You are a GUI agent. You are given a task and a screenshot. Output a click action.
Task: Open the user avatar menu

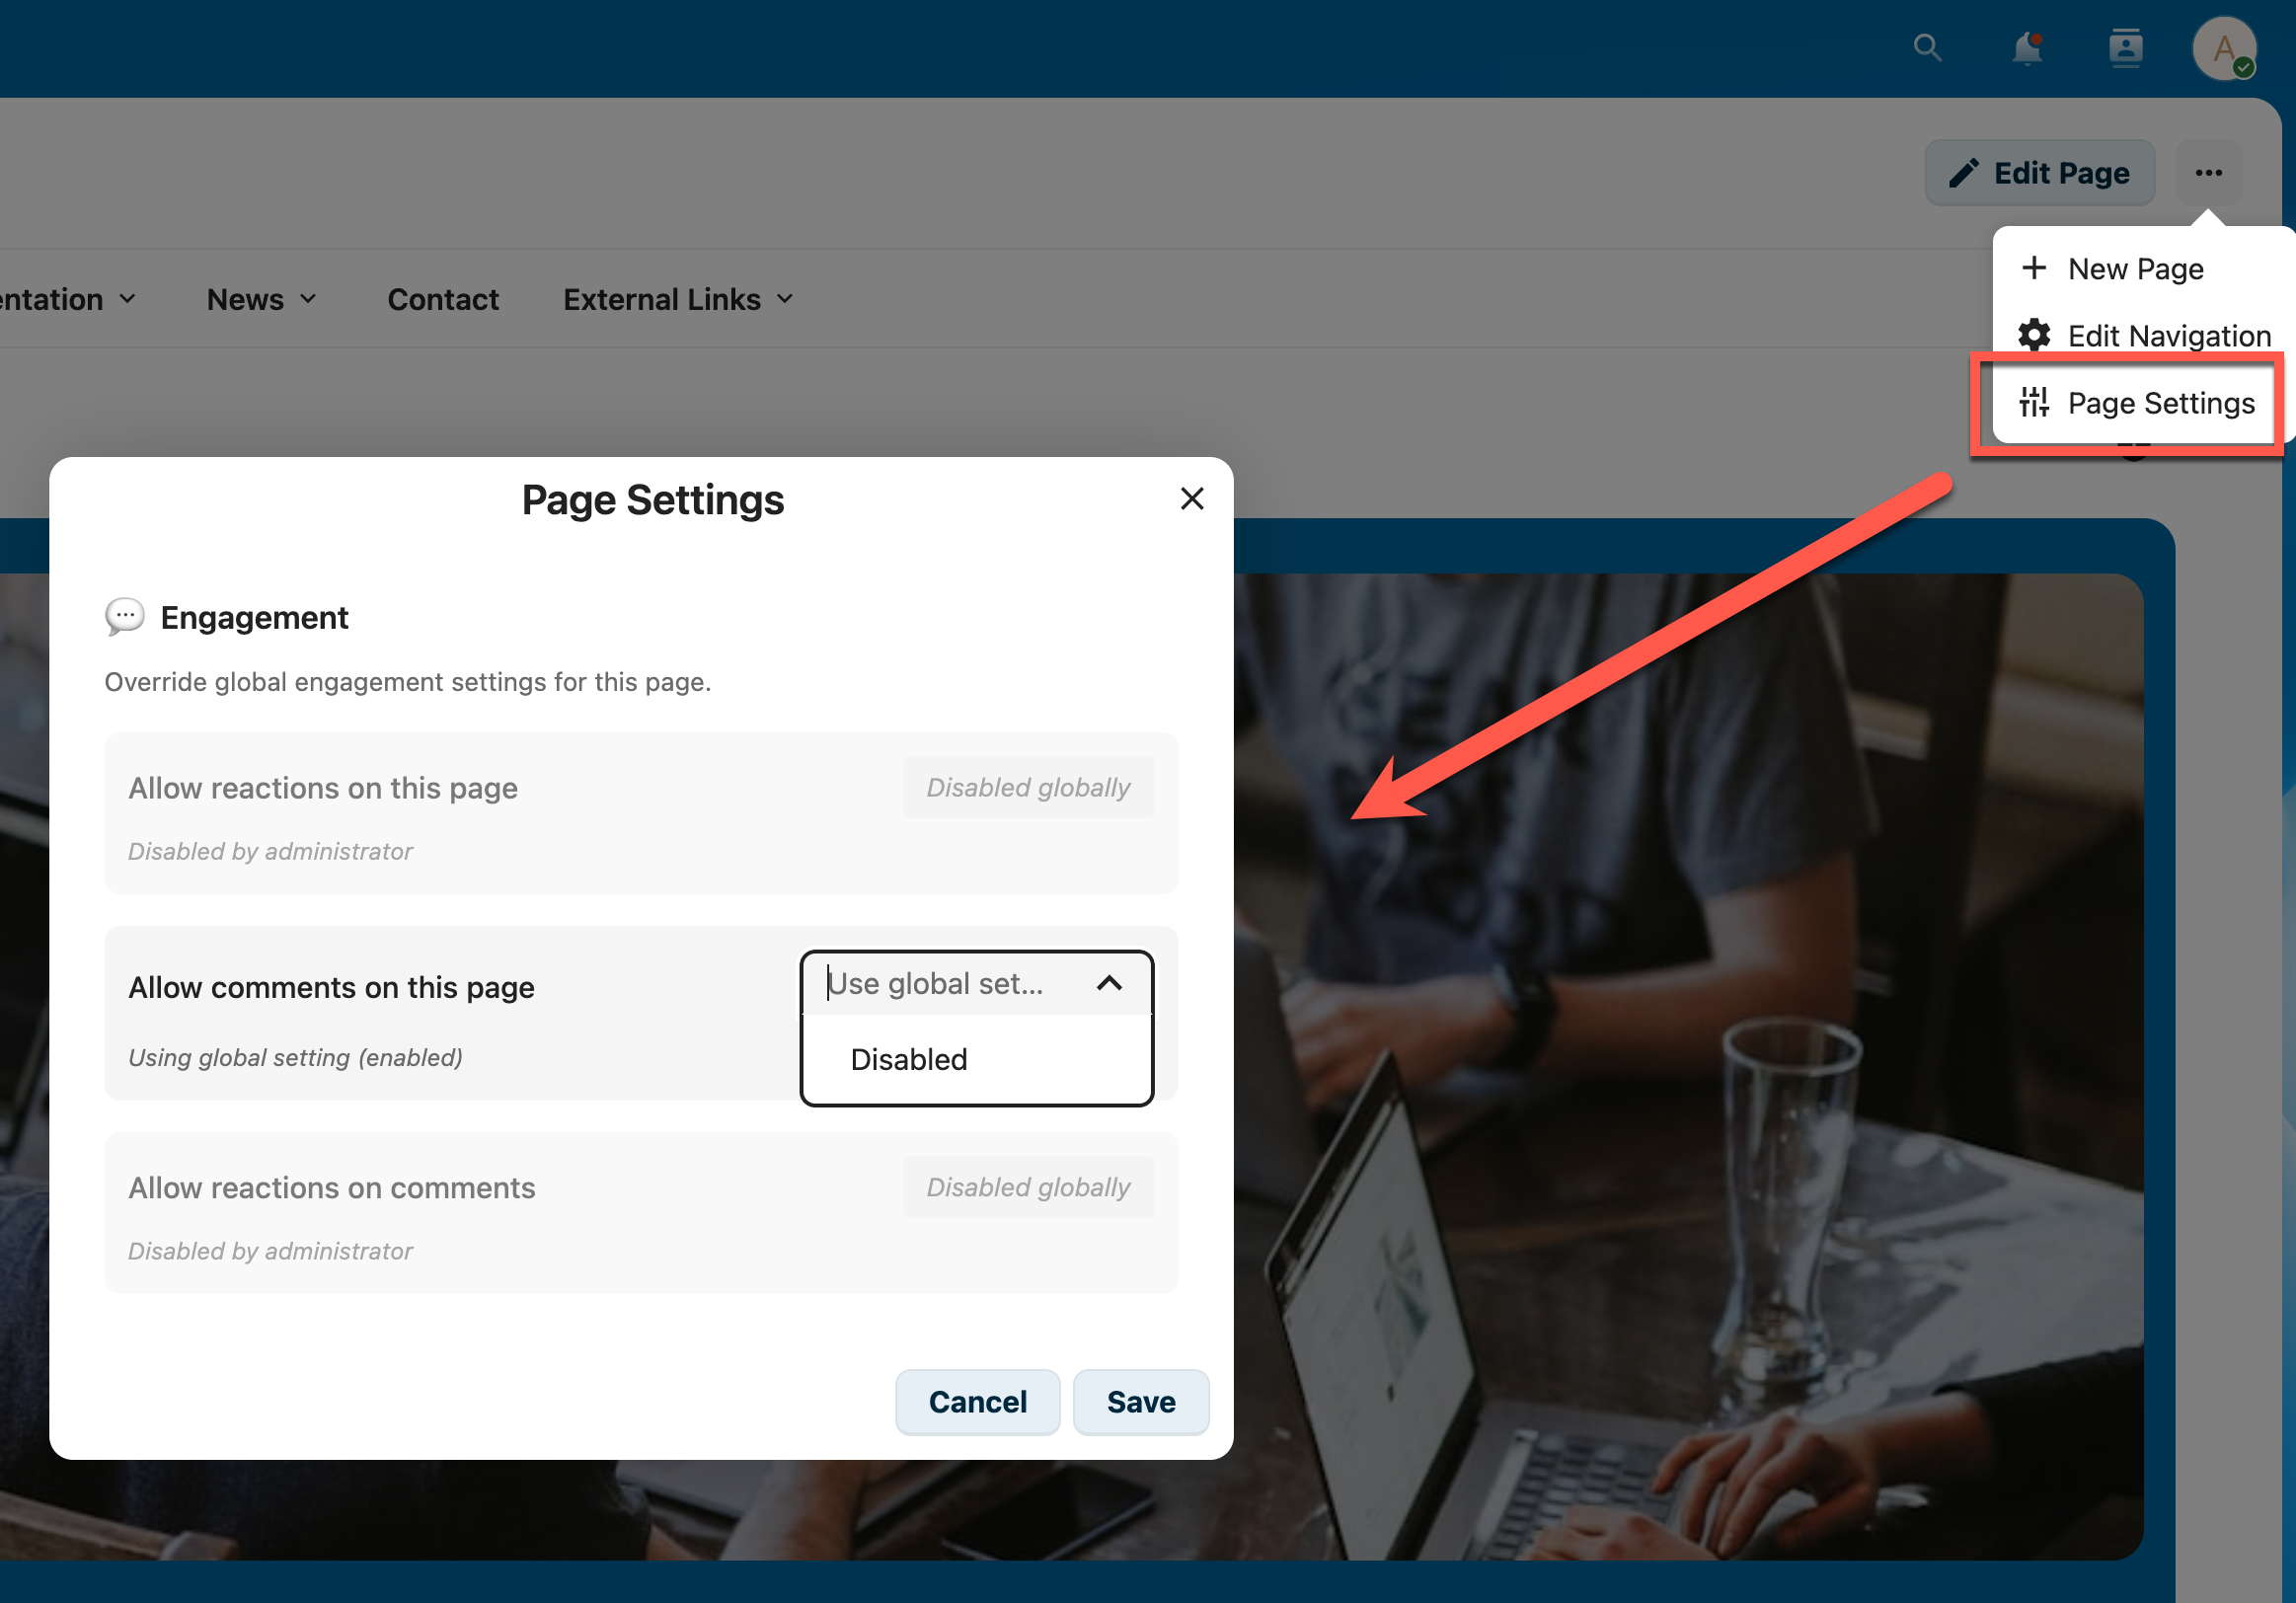(2223, 48)
